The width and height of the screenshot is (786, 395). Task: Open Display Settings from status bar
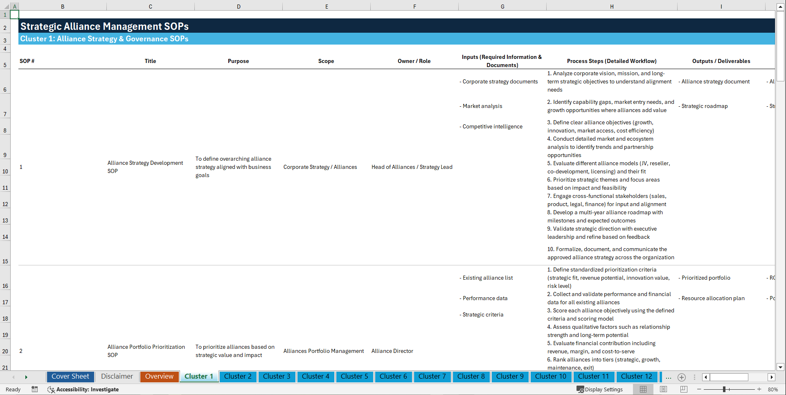599,389
